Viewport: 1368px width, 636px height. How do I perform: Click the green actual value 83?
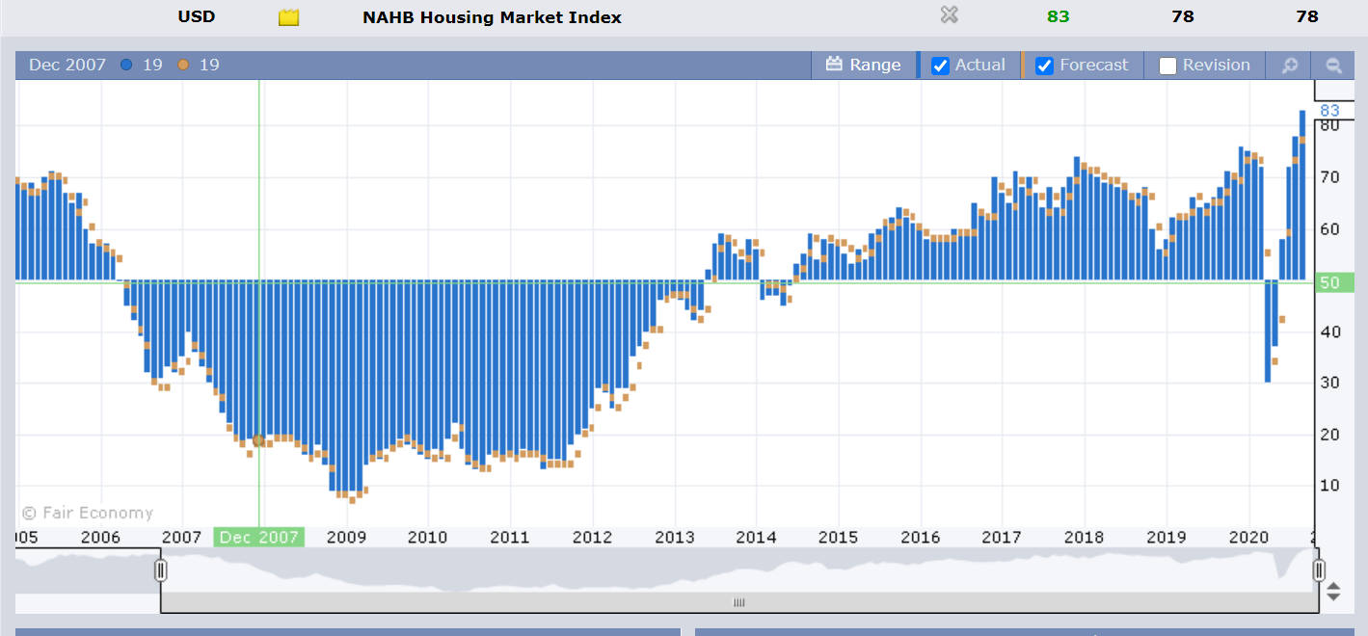pyautogui.click(x=1058, y=16)
